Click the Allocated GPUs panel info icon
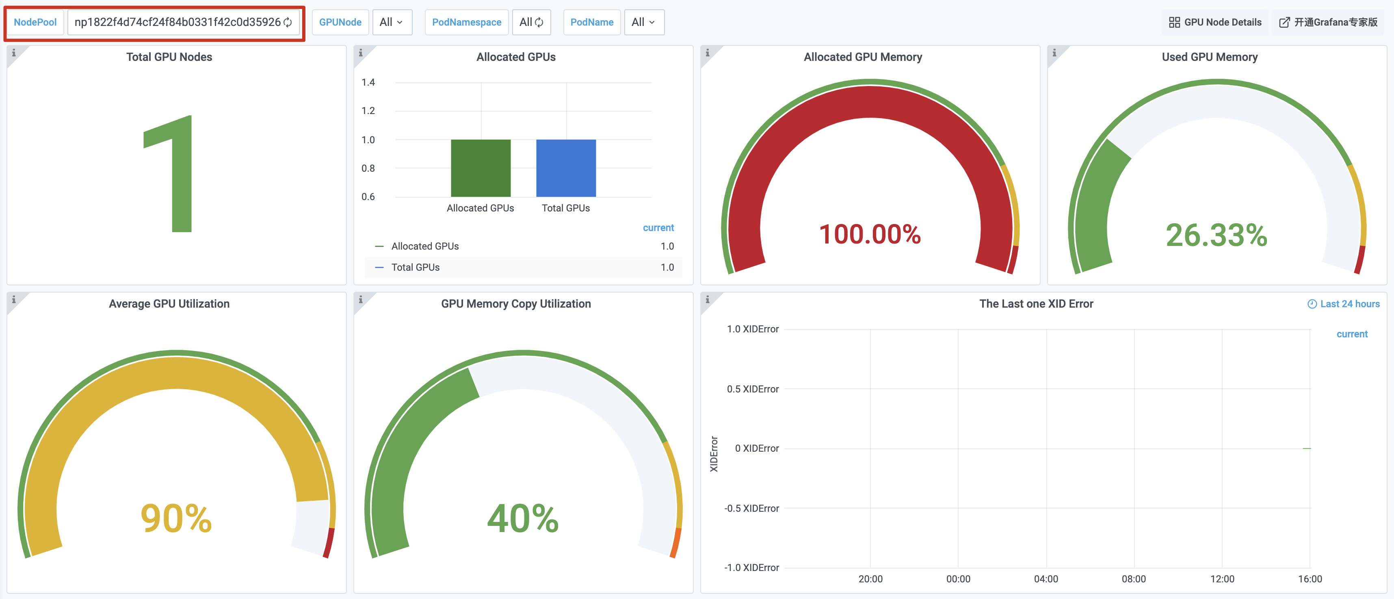The image size is (1394, 599). (x=360, y=52)
